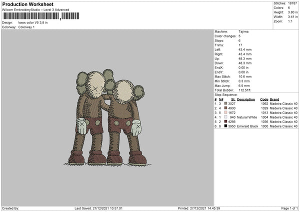
Task: Click the 3027 thread color swatch
Action: pos(226,103)
